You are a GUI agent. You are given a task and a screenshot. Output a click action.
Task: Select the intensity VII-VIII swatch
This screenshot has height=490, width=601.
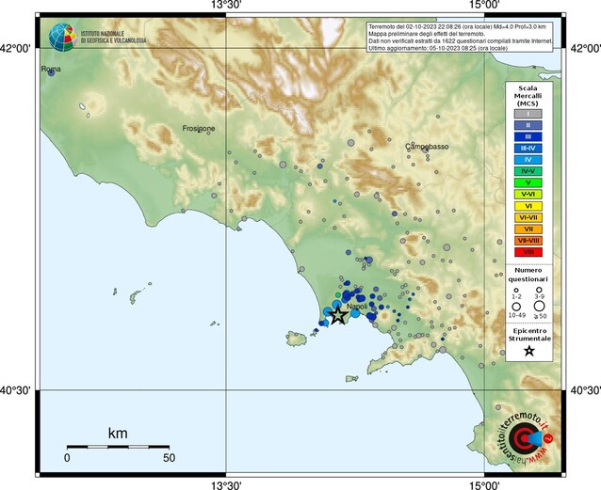click(528, 241)
